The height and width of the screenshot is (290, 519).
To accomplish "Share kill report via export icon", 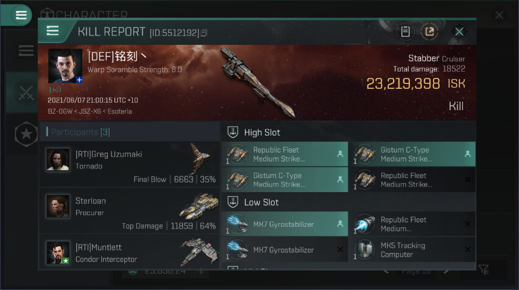I will pos(429,32).
